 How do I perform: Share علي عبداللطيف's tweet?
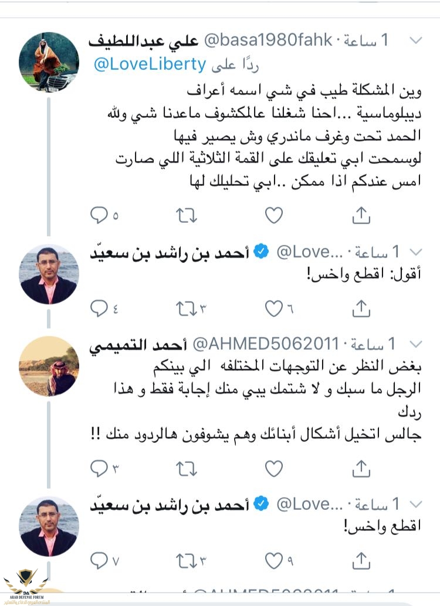pos(361,216)
